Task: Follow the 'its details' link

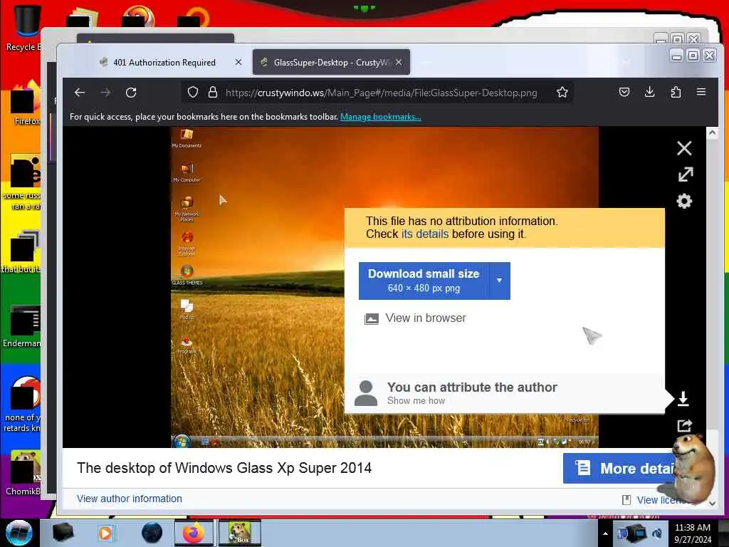Action: click(425, 234)
